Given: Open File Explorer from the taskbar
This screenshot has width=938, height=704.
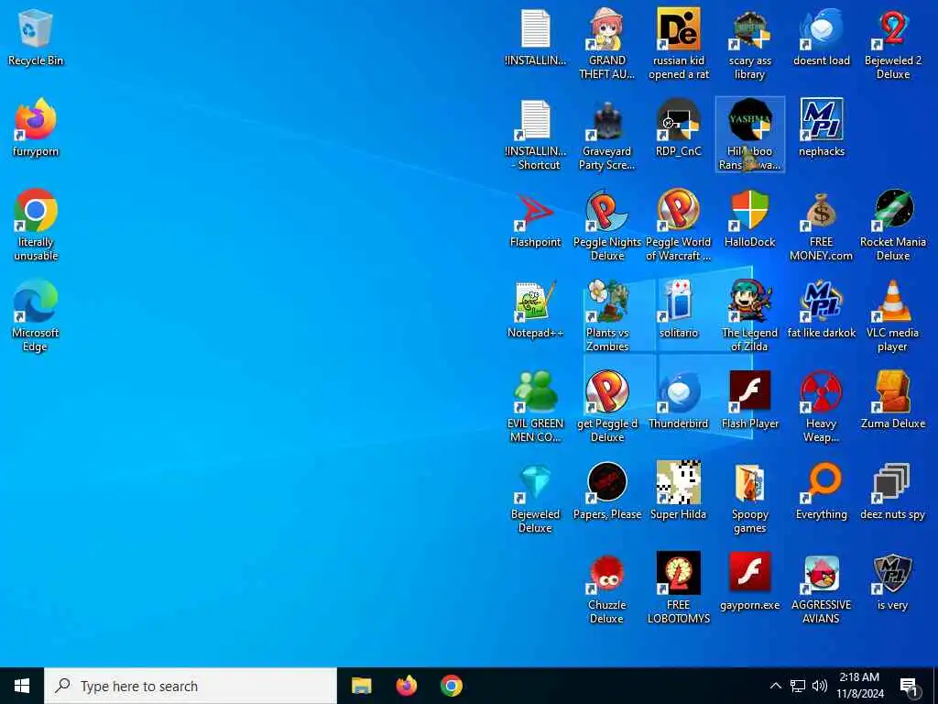Looking at the screenshot, I should click(361, 686).
